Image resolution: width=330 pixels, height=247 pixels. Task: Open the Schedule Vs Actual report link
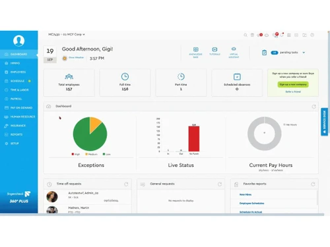pos(251,212)
